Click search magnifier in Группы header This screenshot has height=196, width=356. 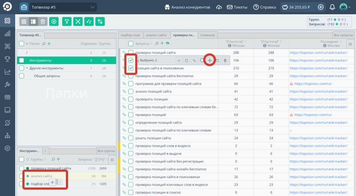[x=53, y=159]
